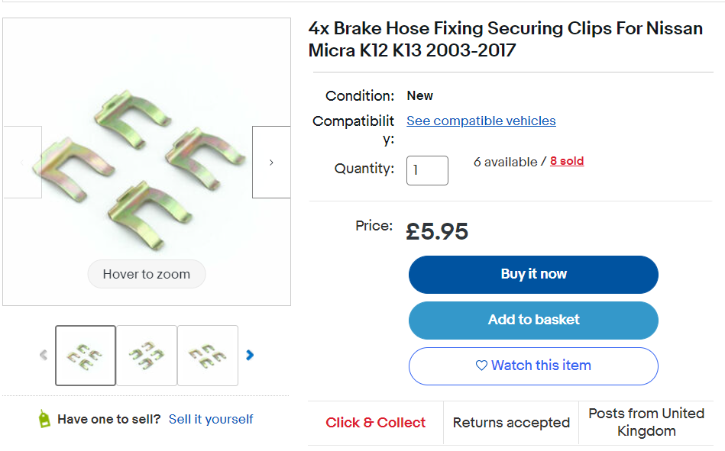Open Returns accepted details
Image resolution: width=725 pixels, height=451 pixels.
[511, 422]
